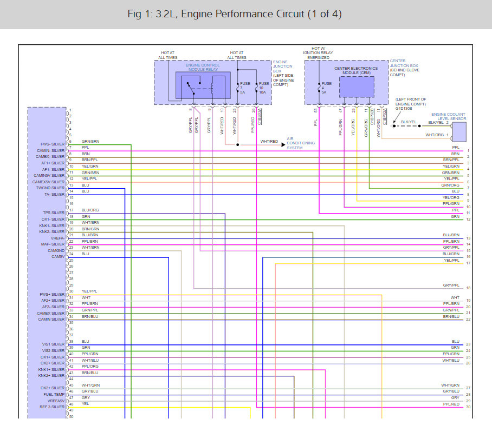This screenshot has height=432, width=492.
Task: Select the 'CAMIN SILVER' pin label
Action: coord(51,320)
